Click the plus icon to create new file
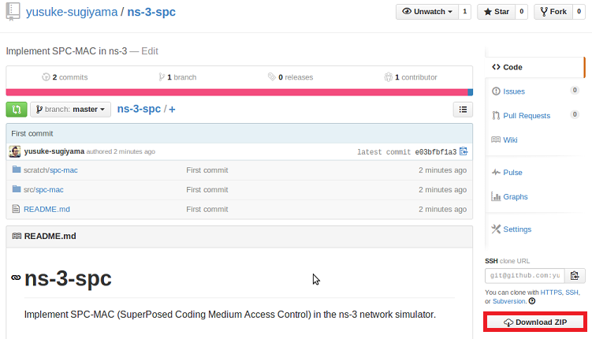Screen dimensions: 592x339 (172, 110)
